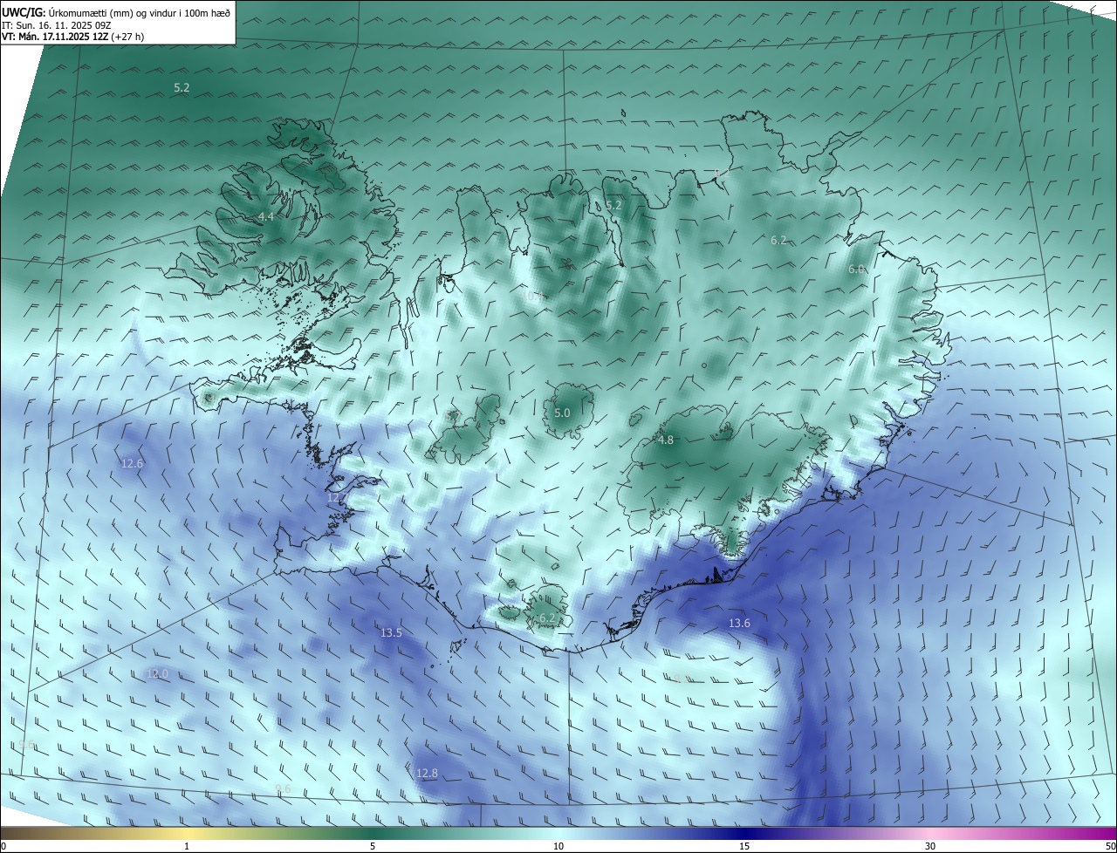Click the 13.5 value label south of Reykjanes
1117x853 pixels.
click(x=391, y=632)
